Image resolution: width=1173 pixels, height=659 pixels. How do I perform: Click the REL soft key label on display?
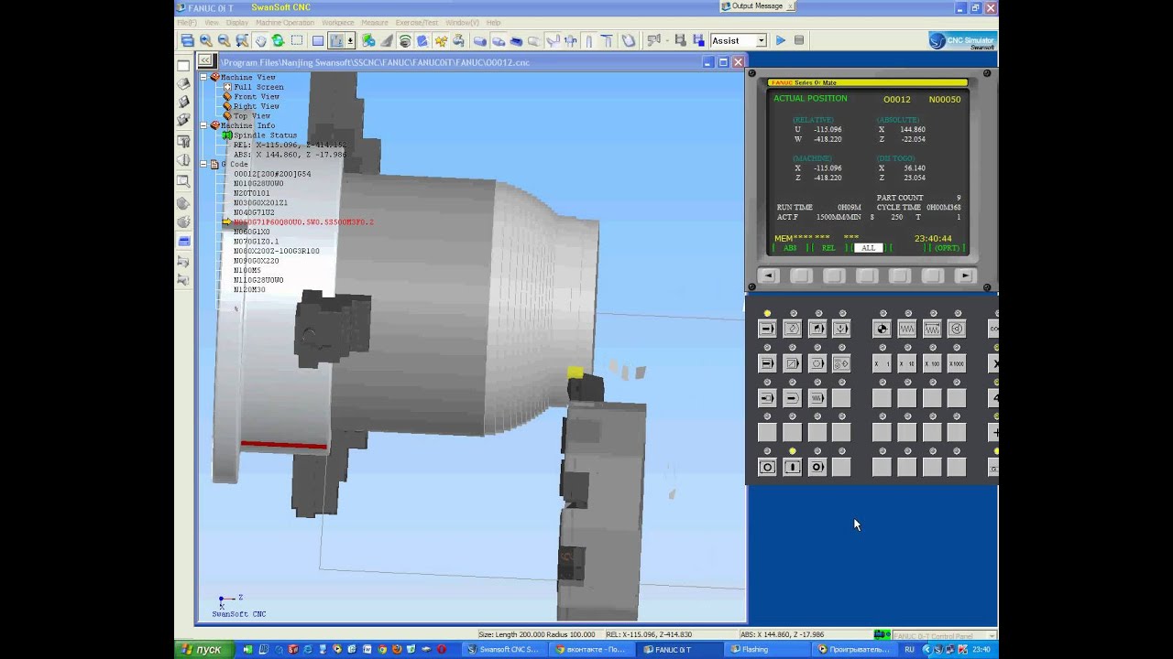(828, 248)
